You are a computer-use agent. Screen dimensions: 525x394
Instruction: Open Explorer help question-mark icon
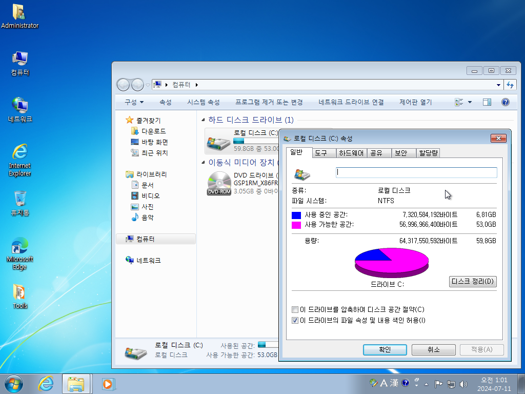click(x=506, y=102)
